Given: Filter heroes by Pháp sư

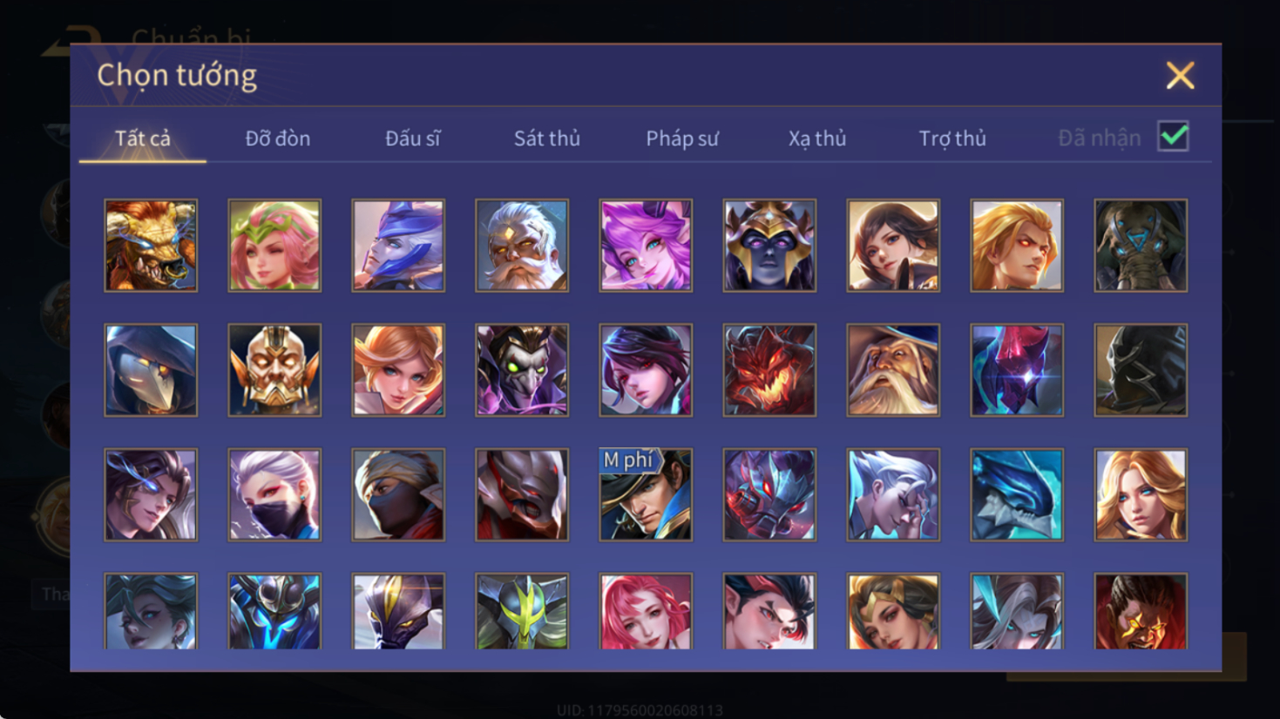Looking at the screenshot, I should coord(681,138).
